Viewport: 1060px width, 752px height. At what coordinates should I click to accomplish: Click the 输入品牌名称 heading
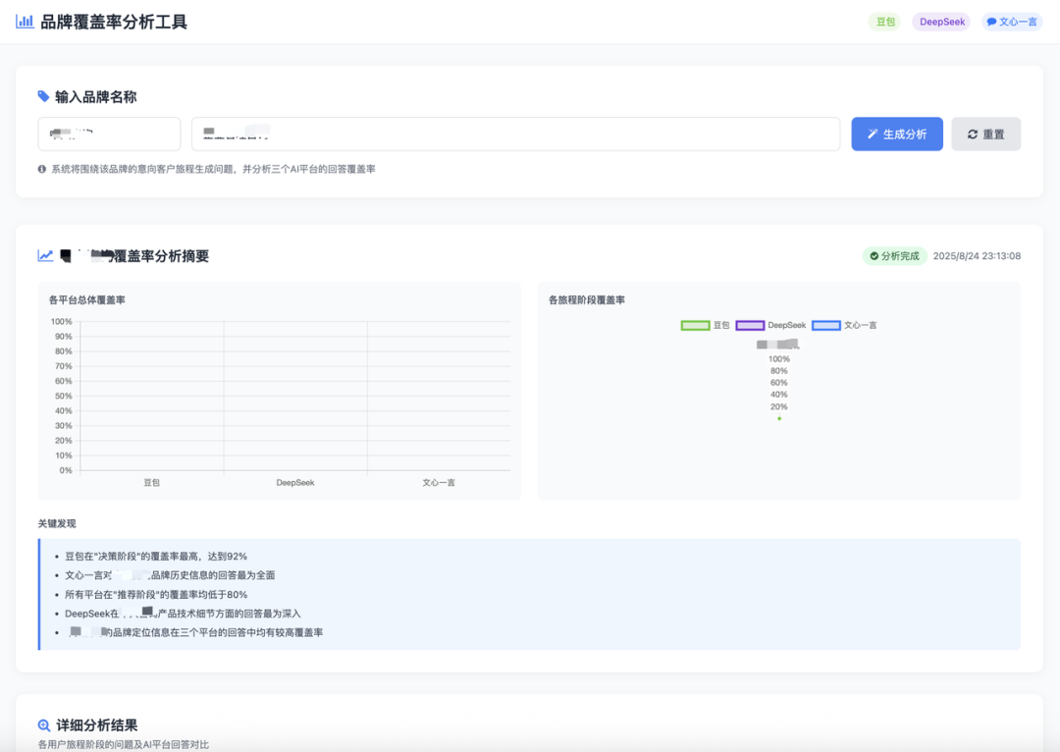(96, 97)
